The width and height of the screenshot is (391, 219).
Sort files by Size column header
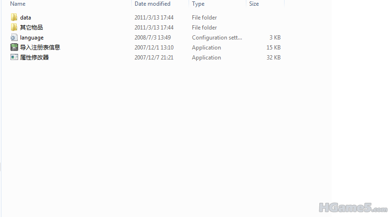click(x=254, y=4)
